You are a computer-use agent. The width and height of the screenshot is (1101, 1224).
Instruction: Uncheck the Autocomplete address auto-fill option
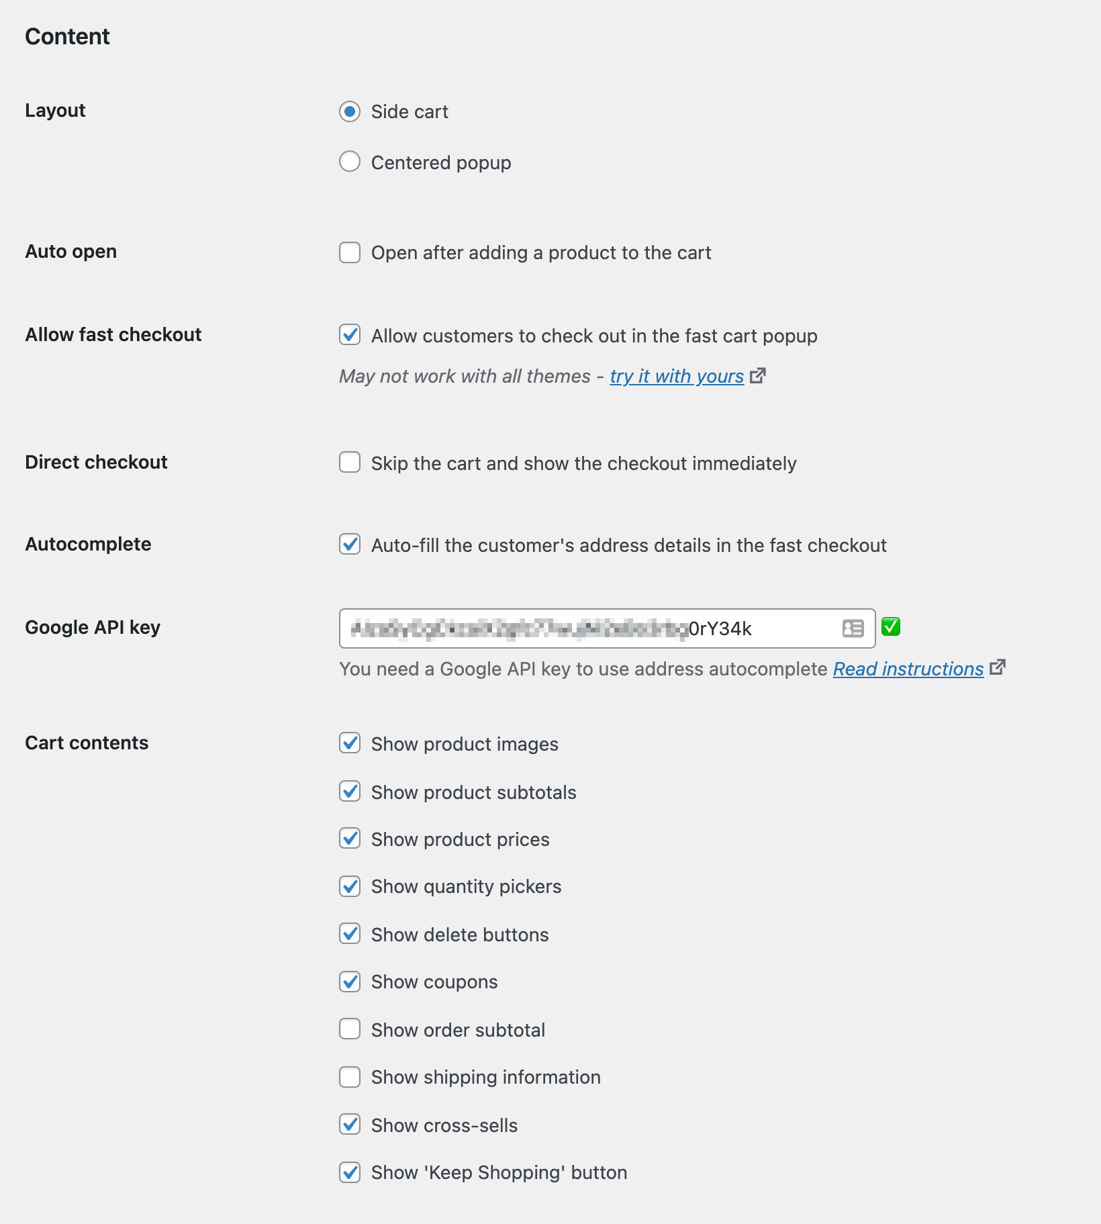[349, 546]
